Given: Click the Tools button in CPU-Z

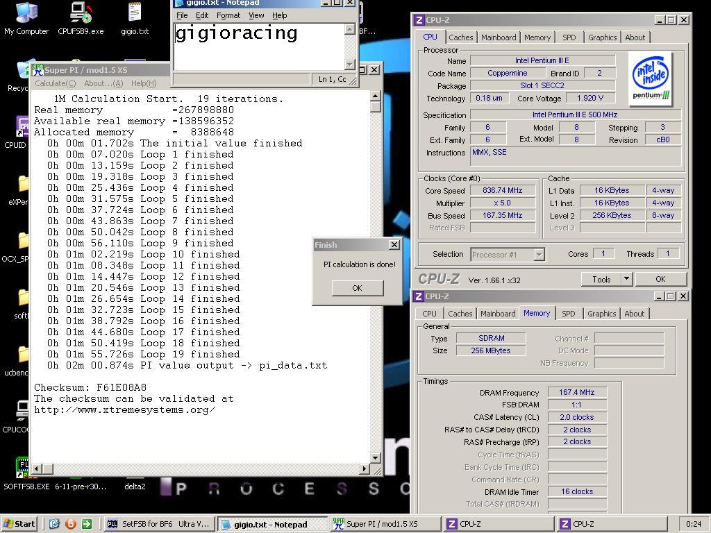Looking at the screenshot, I should (601, 279).
